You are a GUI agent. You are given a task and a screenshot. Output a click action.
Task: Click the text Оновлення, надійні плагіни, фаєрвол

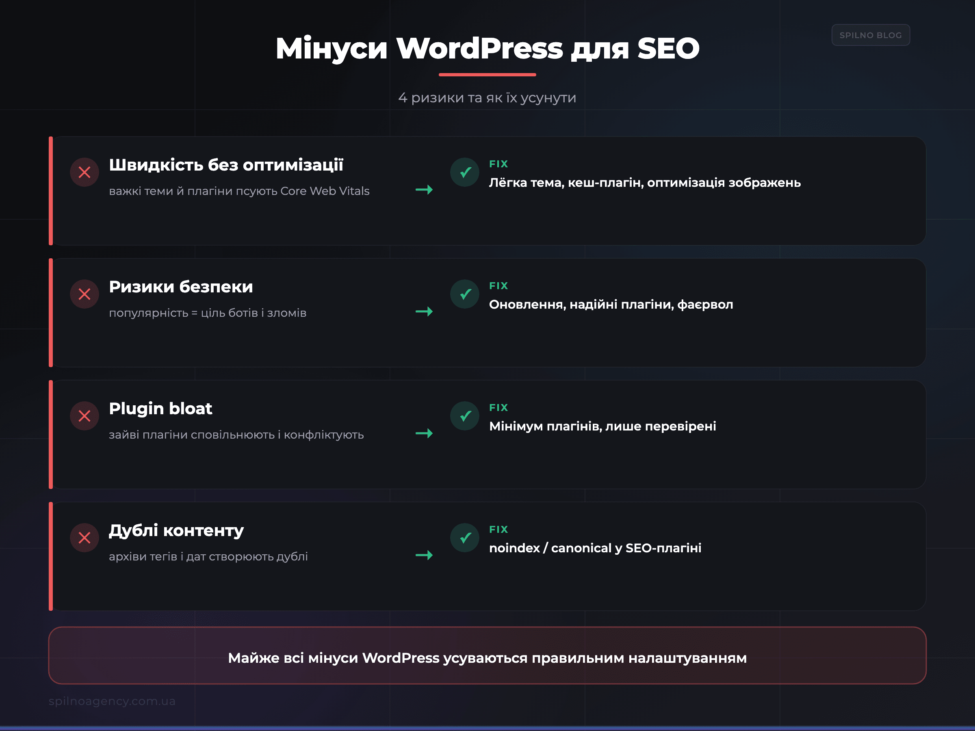[611, 305]
